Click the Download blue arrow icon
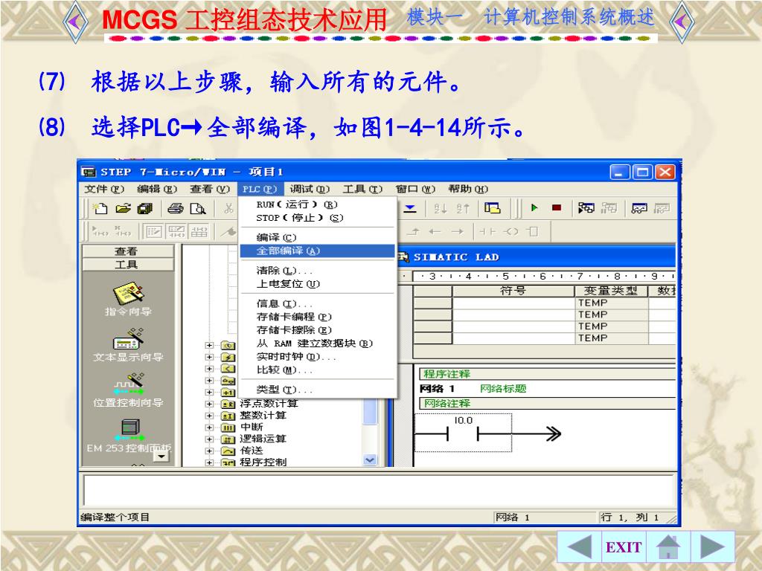The width and height of the screenshot is (762, 571). coord(410,209)
